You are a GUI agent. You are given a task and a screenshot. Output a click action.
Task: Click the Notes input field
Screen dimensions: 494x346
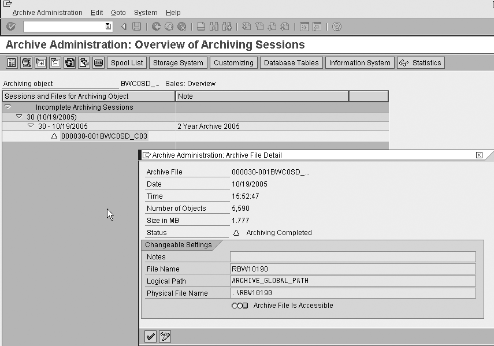353,256
